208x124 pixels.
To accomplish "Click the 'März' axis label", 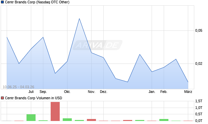I will click(x=188, y=92).
